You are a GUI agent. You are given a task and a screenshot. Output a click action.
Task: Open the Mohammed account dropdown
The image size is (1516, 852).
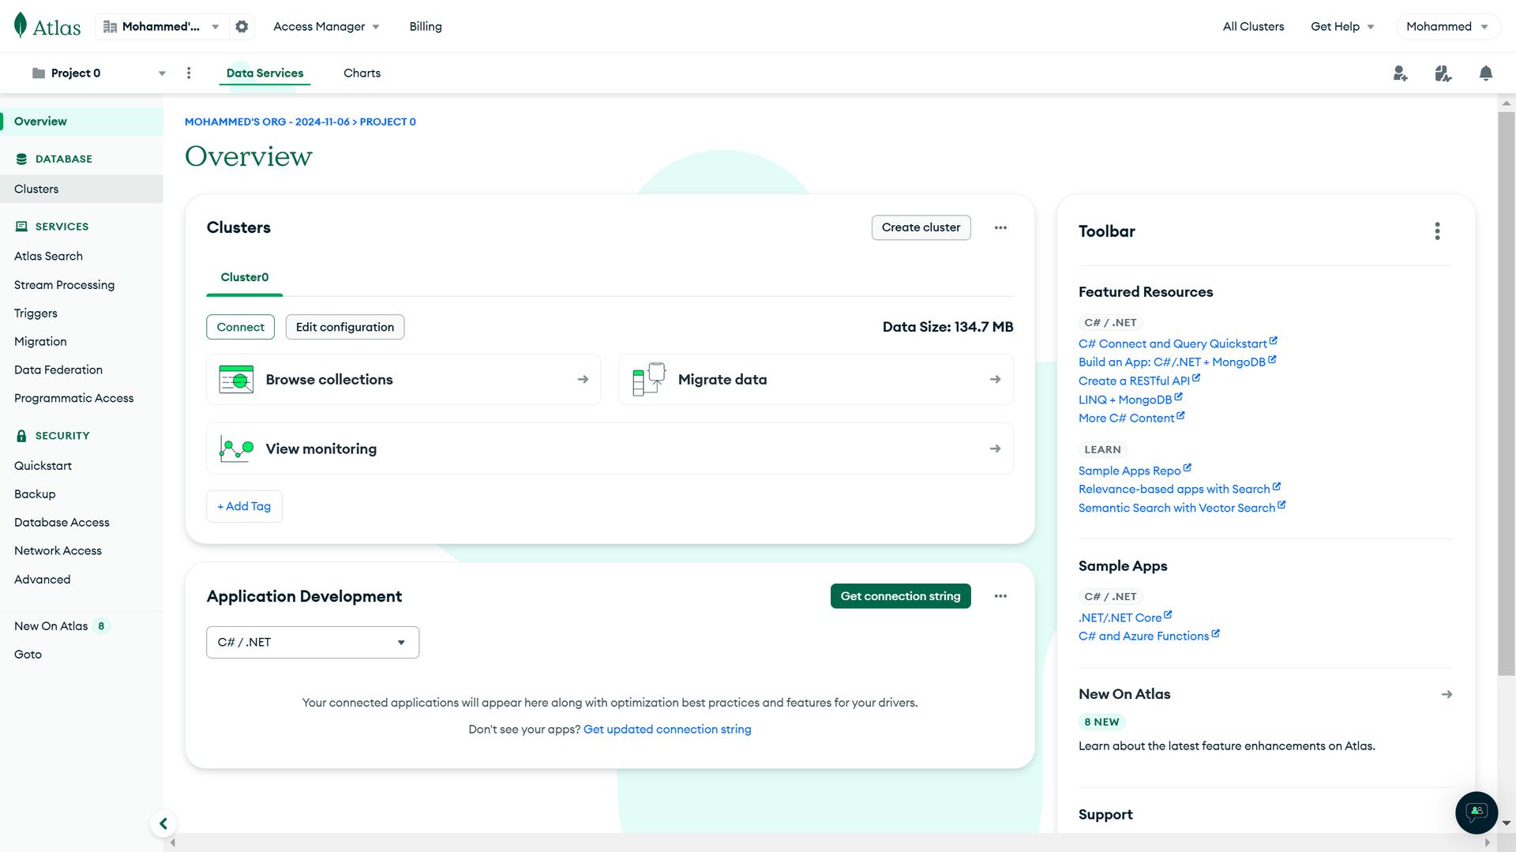pyautogui.click(x=1447, y=26)
